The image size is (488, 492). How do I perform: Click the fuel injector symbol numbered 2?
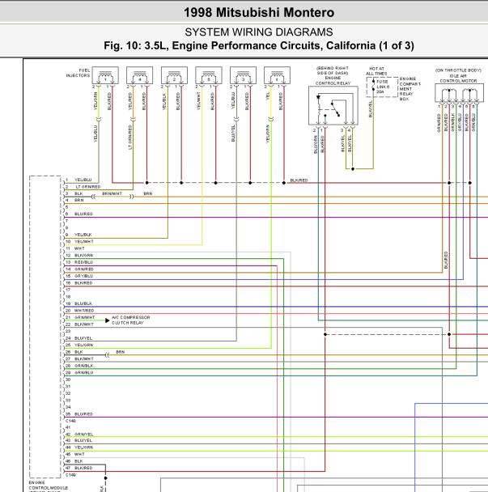point(174,75)
